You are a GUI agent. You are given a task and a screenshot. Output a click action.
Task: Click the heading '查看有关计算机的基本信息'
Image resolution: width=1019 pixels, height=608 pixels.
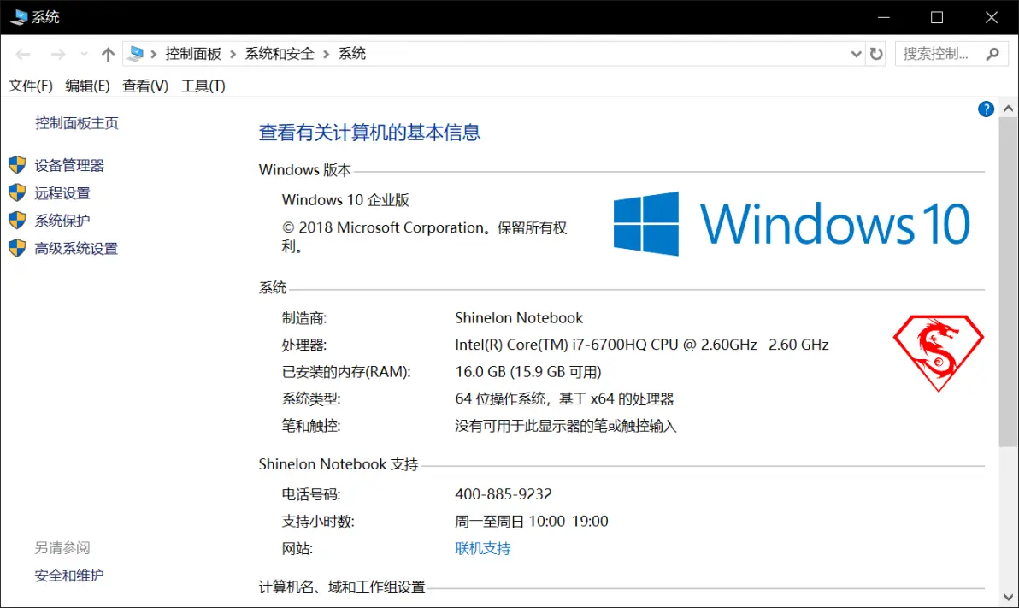click(x=370, y=133)
